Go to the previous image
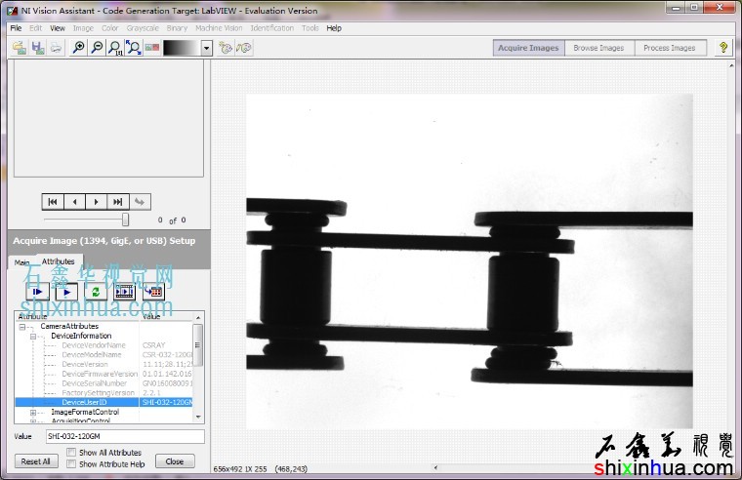 pos(74,202)
